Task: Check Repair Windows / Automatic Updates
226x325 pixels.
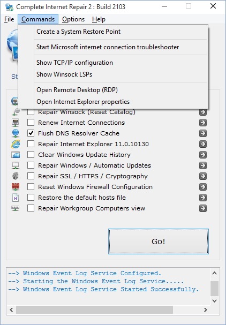Action: coord(31,165)
